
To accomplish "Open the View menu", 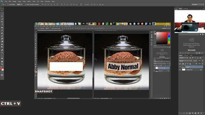I will (42, 1).
